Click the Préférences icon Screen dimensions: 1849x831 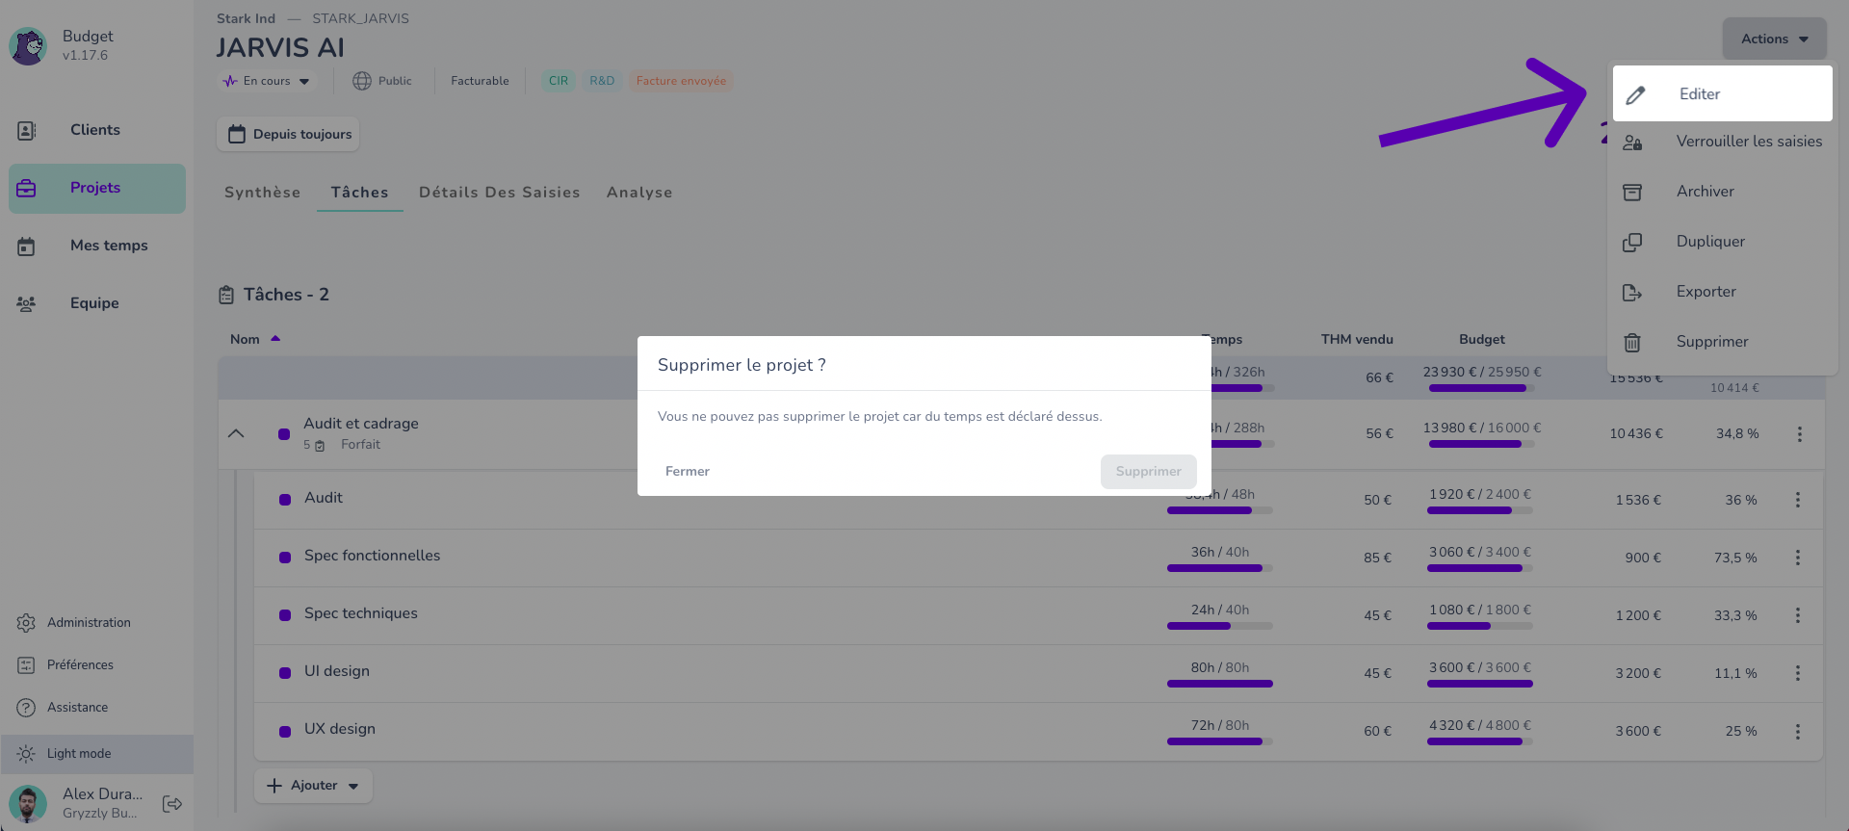[x=26, y=665]
